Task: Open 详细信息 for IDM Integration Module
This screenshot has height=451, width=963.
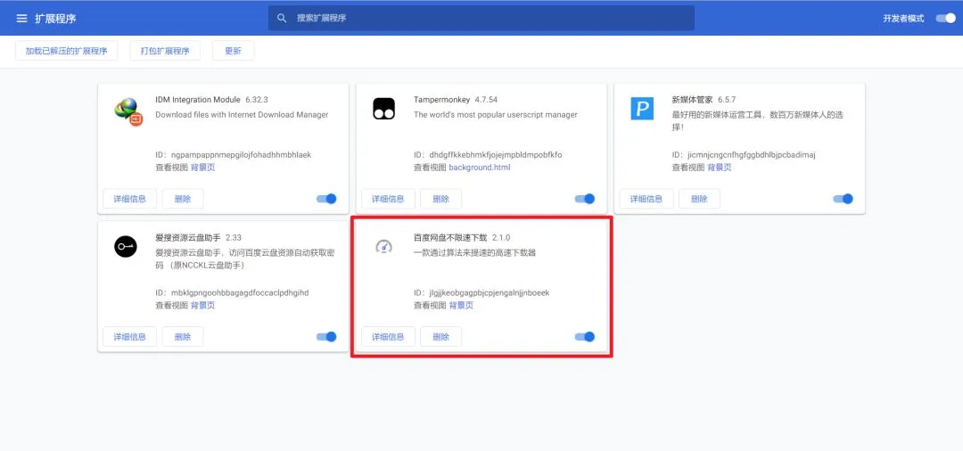Action: coord(129,199)
